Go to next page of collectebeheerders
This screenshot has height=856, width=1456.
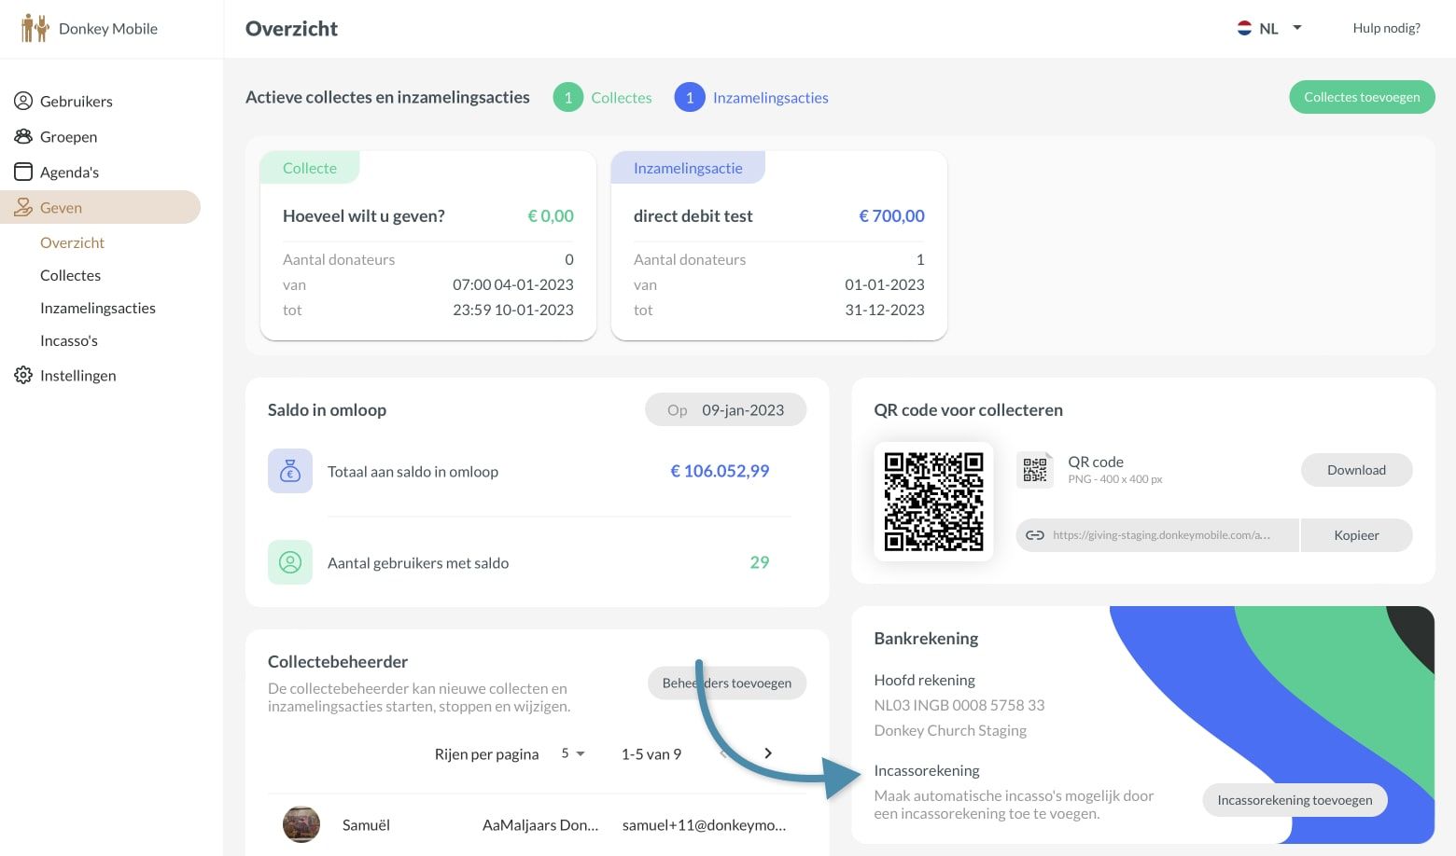click(768, 753)
